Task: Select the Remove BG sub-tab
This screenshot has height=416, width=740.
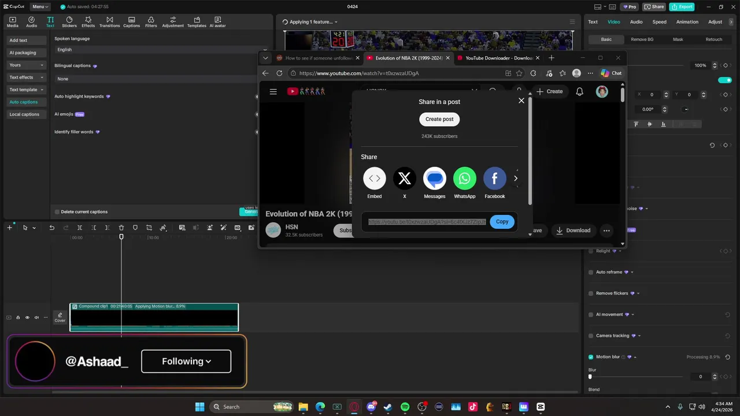Action: tap(642, 39)
